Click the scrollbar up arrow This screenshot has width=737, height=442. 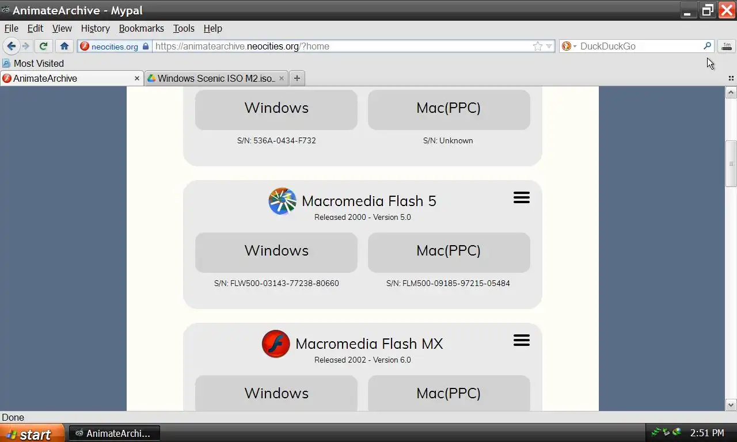[731, 93]
